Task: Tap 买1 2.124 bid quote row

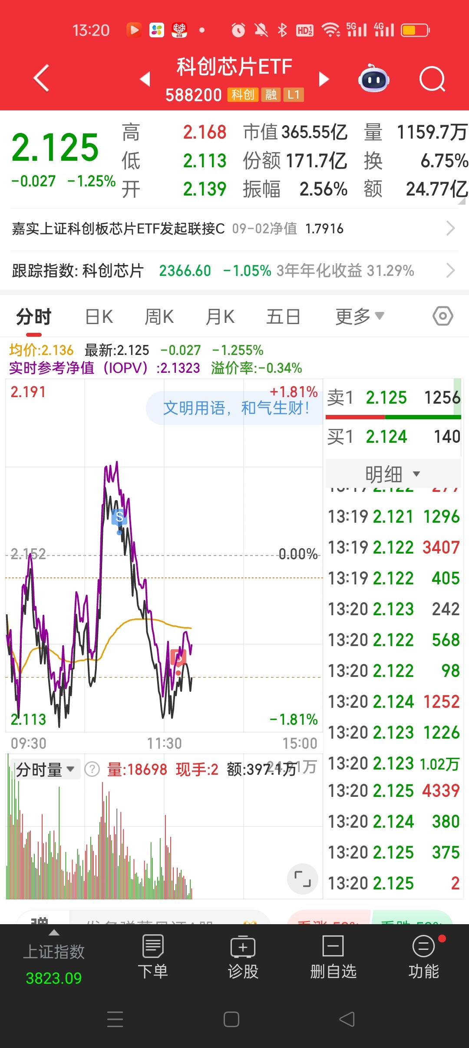Action: coord(393,436)
